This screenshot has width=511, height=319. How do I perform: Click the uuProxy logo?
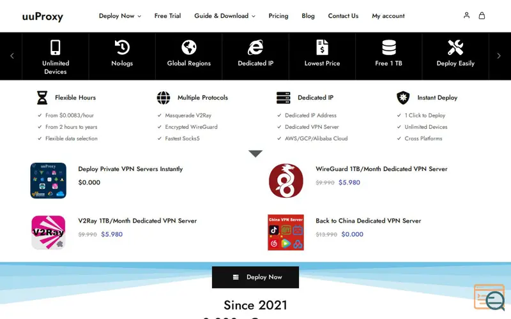pyautogui.click(x=43, y=17)
